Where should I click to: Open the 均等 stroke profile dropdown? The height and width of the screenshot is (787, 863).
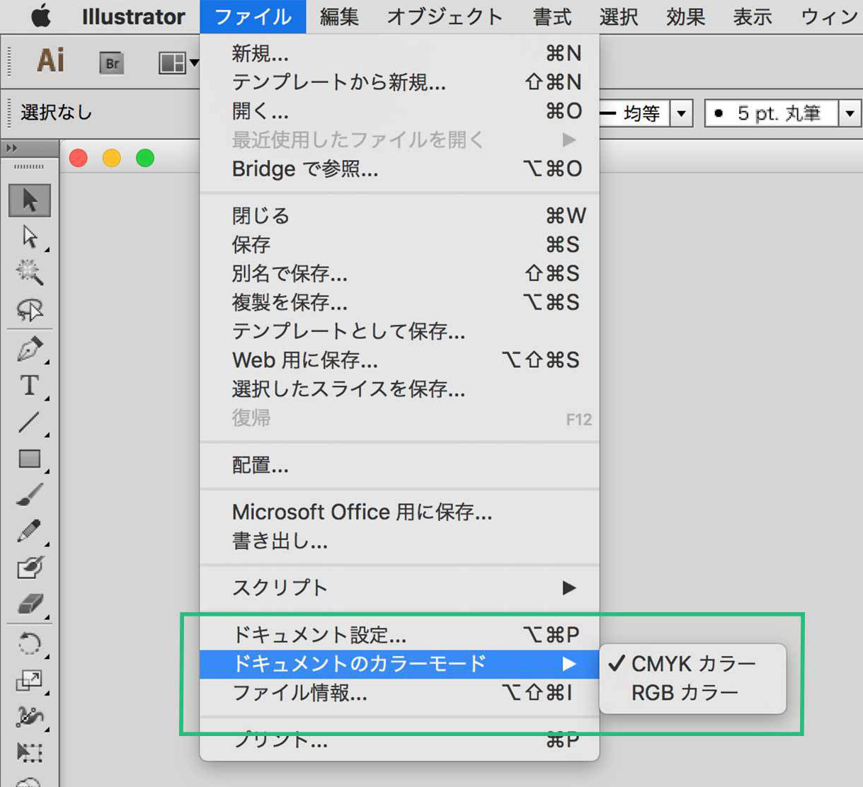(682, 113)
